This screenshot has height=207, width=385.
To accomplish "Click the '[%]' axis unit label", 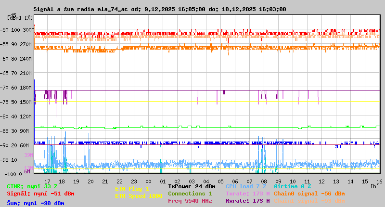I will click(28, 18).
